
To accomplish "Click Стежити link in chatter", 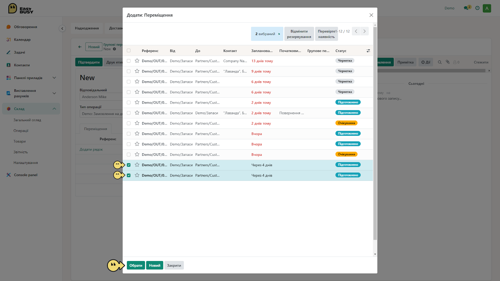I will coord(481,62).
